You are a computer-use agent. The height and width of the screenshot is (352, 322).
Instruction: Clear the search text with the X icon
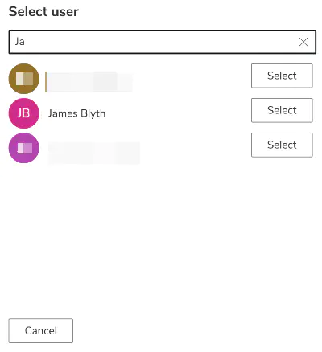point(303,42)
